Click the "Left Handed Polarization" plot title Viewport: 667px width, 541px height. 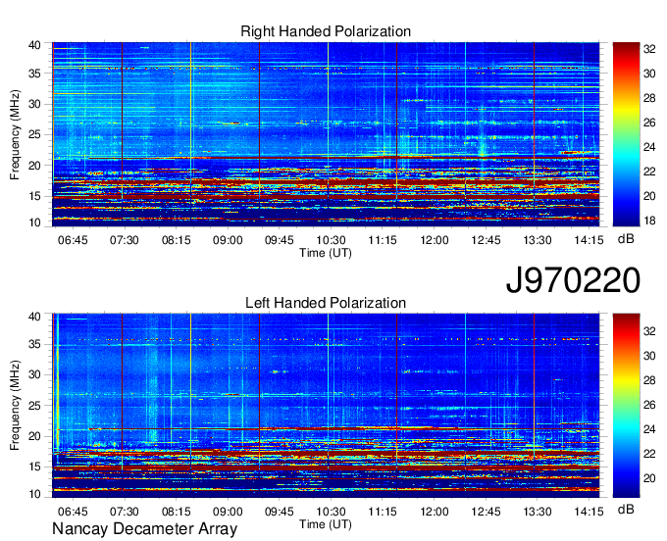[326, 303]
